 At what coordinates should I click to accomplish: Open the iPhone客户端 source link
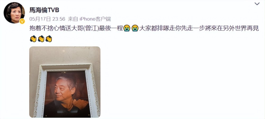click(x=95, y=19)
